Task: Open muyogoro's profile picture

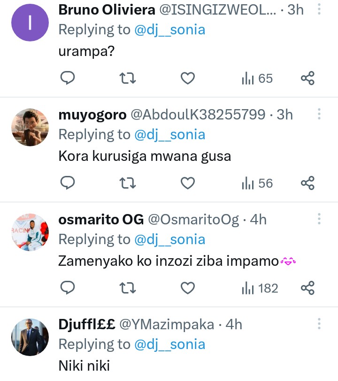Action: [30, 128]
